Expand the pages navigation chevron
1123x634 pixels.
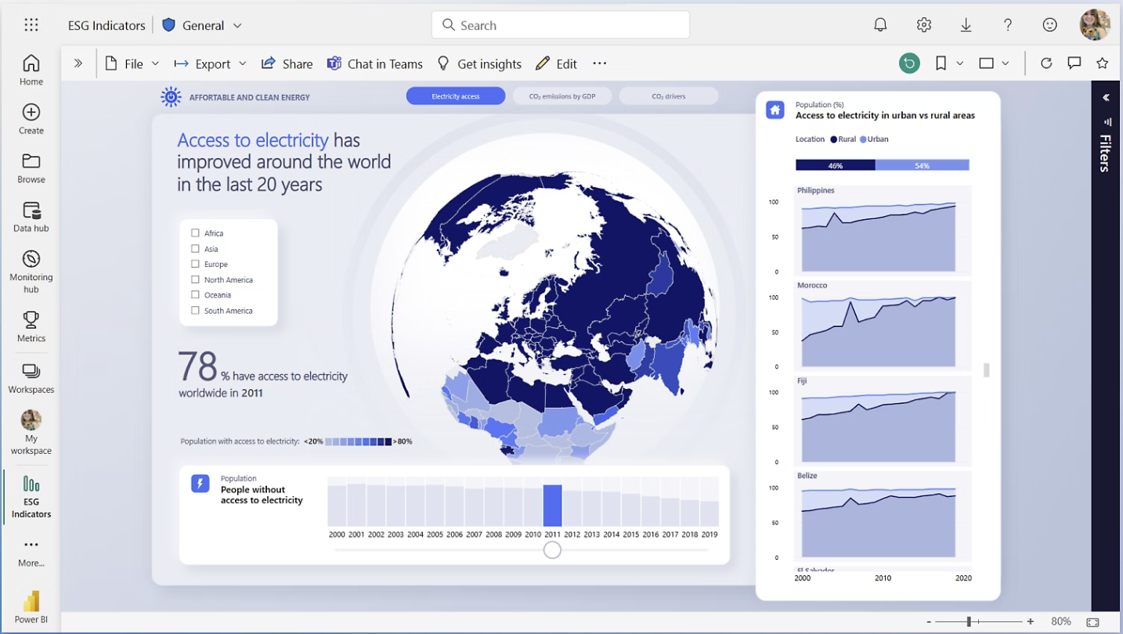[78, 63]
